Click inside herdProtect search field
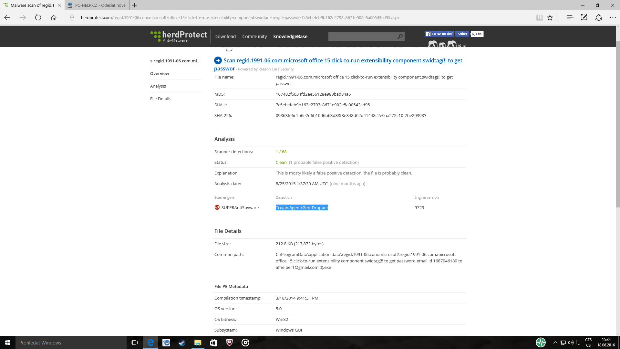620x349 pixels. coord(362,37)
